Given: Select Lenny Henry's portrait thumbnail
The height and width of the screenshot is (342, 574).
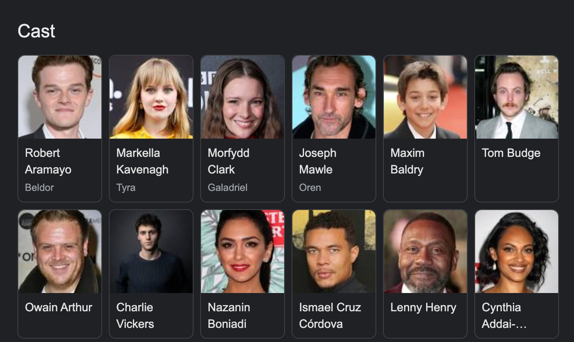Looking at the screenshot, I should (425, 252).
